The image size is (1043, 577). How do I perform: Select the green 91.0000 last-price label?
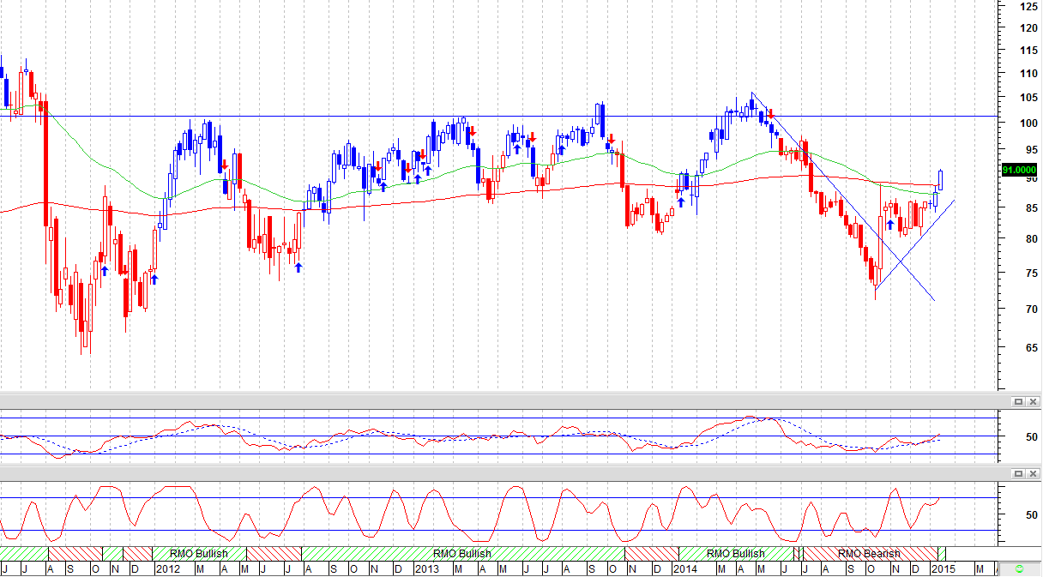click(1019, 171)
